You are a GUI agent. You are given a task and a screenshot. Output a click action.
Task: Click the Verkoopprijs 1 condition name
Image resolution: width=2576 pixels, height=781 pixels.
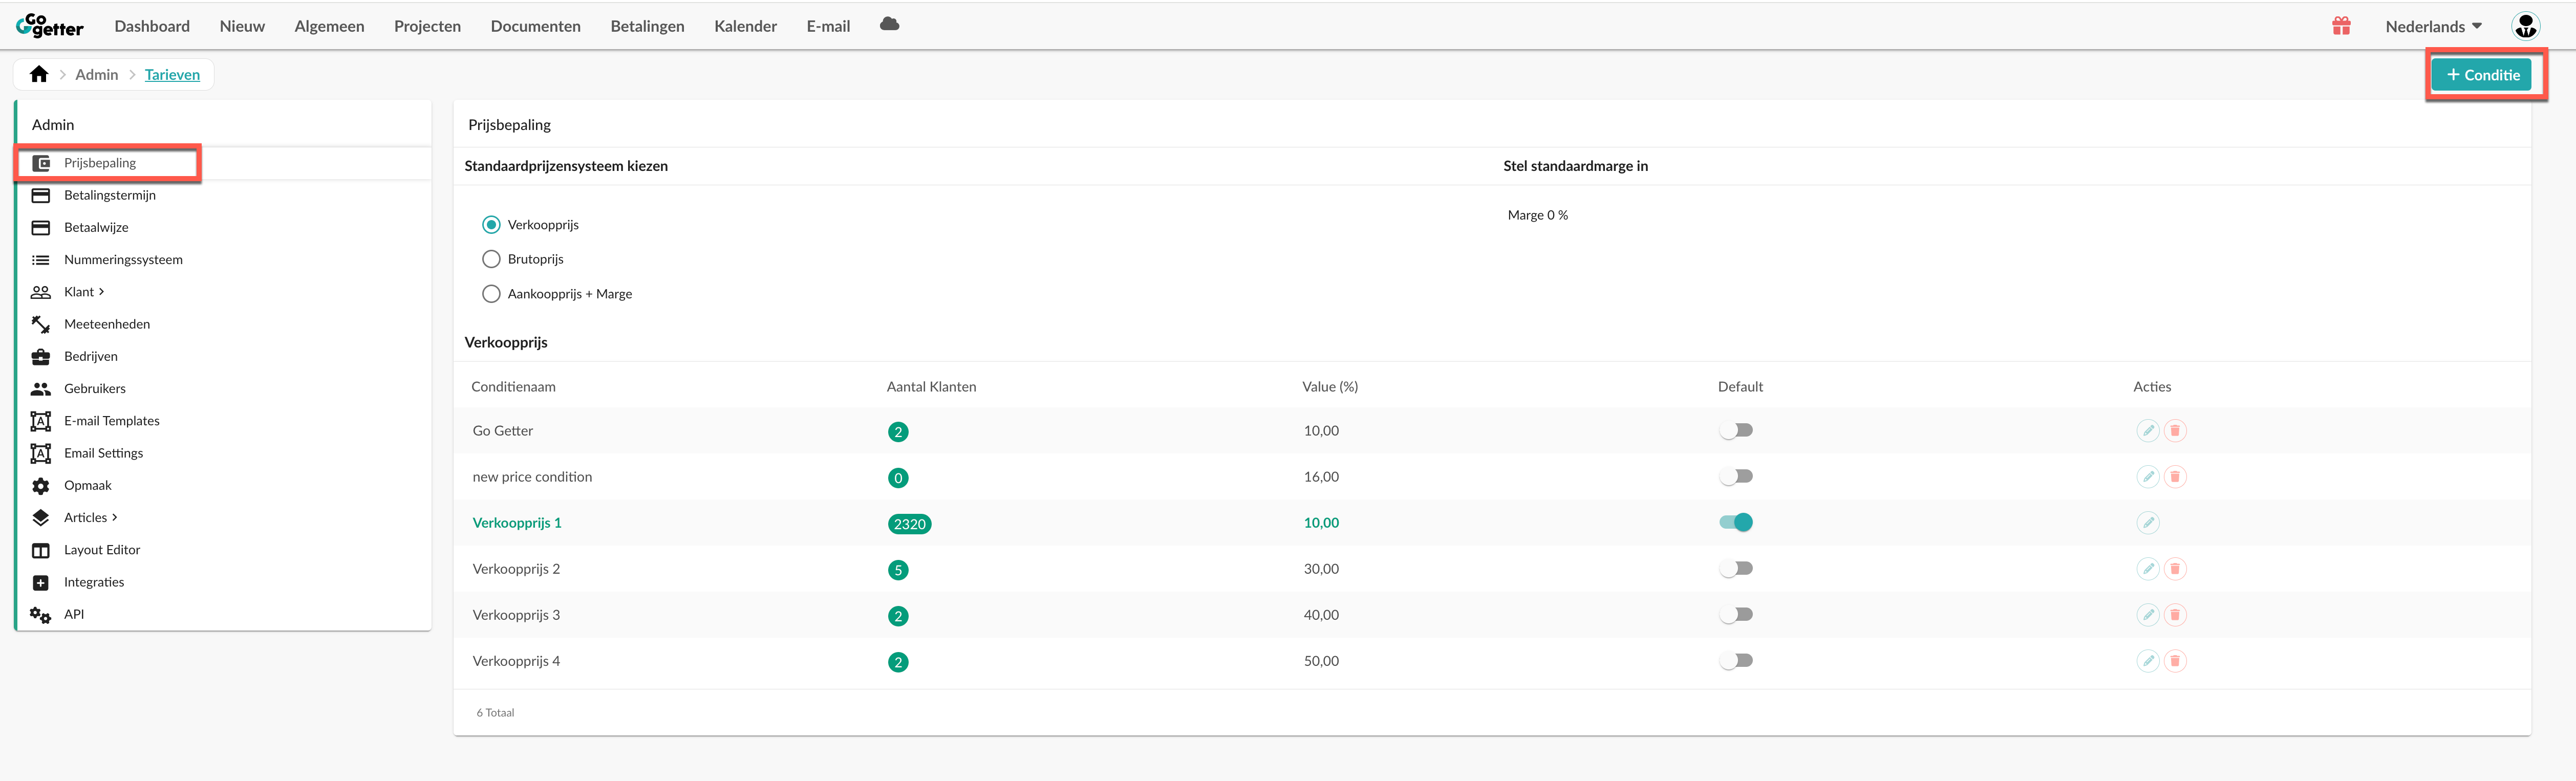(517, 523)
